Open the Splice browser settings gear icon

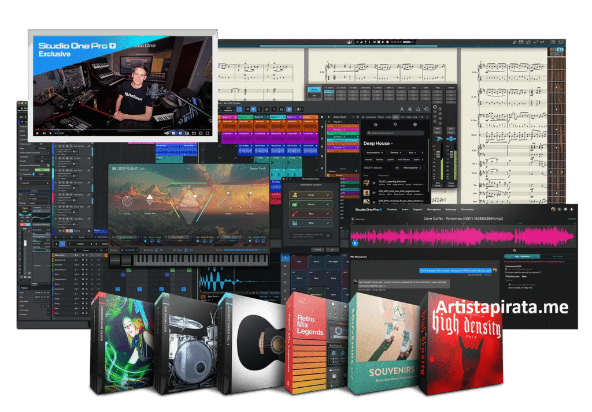pyautogui.click(x=415, y=125)
